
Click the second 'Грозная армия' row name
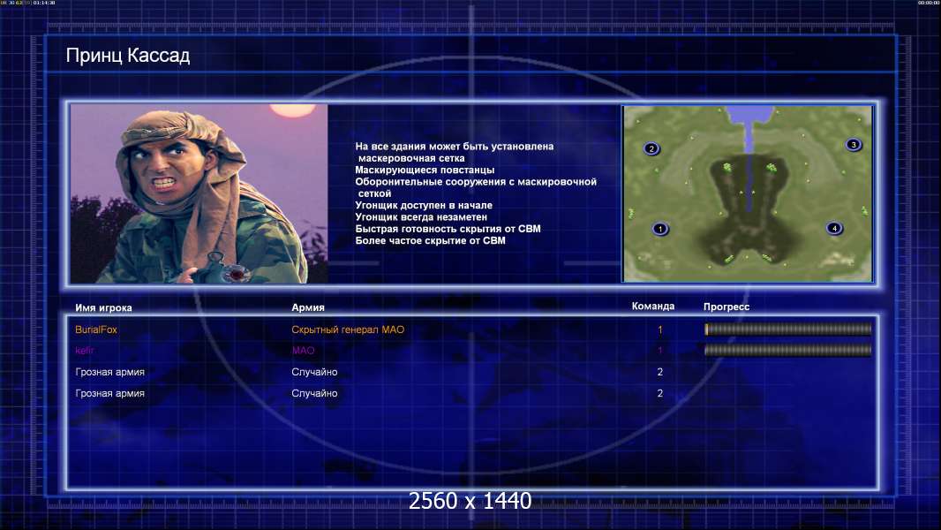(109, 394)
